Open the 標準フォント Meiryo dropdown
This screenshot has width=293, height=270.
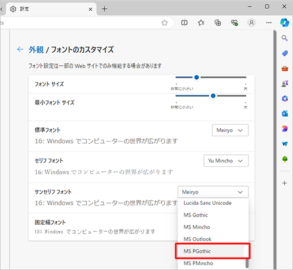pyautogui.click(x=230, y=130)
